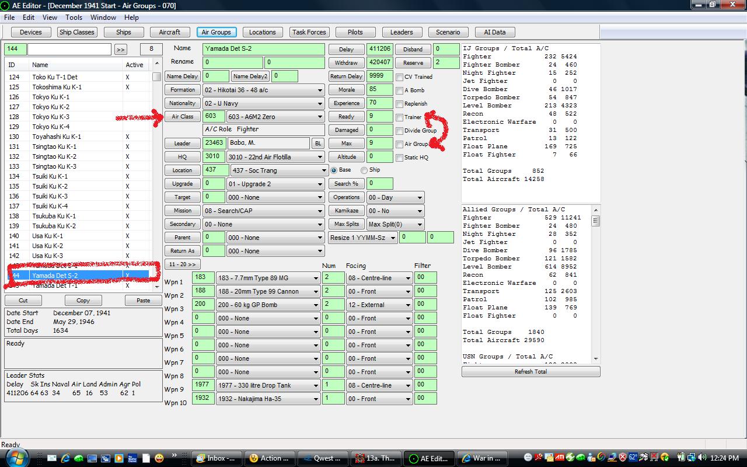The width and height of the screenshot is (747, 467).
Task: Open the Pilots tab
Action: 355,32
